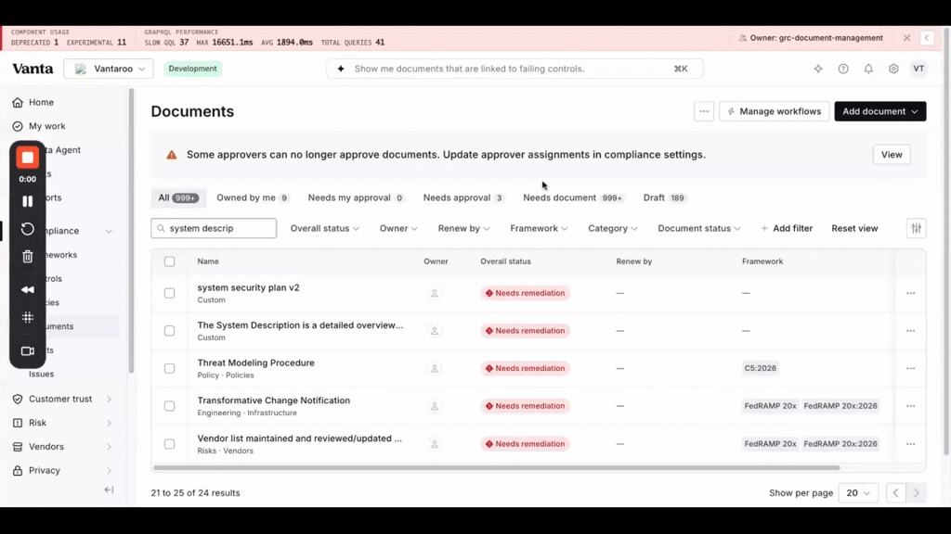Open the Document status filter dropdown
The height and width of the screenshot is (534, 951).
[x=699, y=228]
